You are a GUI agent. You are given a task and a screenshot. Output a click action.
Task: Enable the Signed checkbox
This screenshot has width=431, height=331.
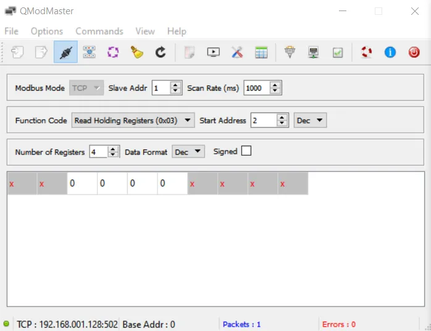pyautogui.click(x=246, y=151)
